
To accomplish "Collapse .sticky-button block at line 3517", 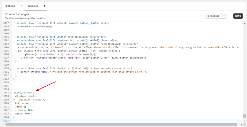I will (10, 93).
